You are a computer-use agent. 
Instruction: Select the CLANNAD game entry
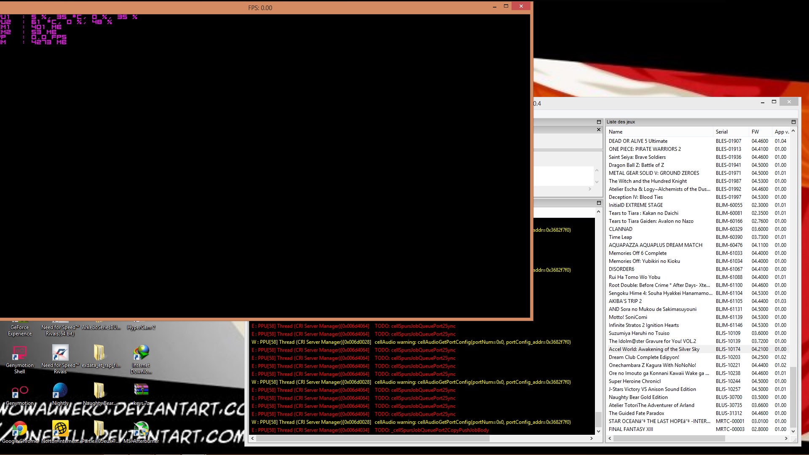pyautogui.click(x=620, y=229)
